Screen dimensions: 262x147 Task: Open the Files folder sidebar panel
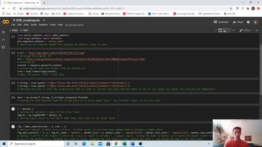pos(3,47)
